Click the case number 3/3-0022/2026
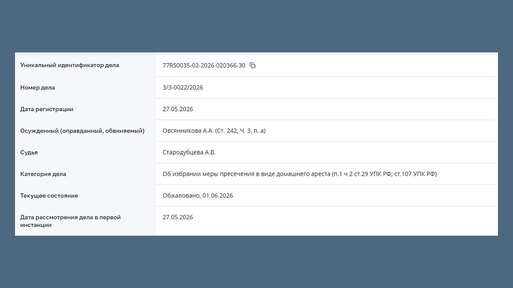The width and height of the screenshot is (513, 288). (x=183, y=87)
